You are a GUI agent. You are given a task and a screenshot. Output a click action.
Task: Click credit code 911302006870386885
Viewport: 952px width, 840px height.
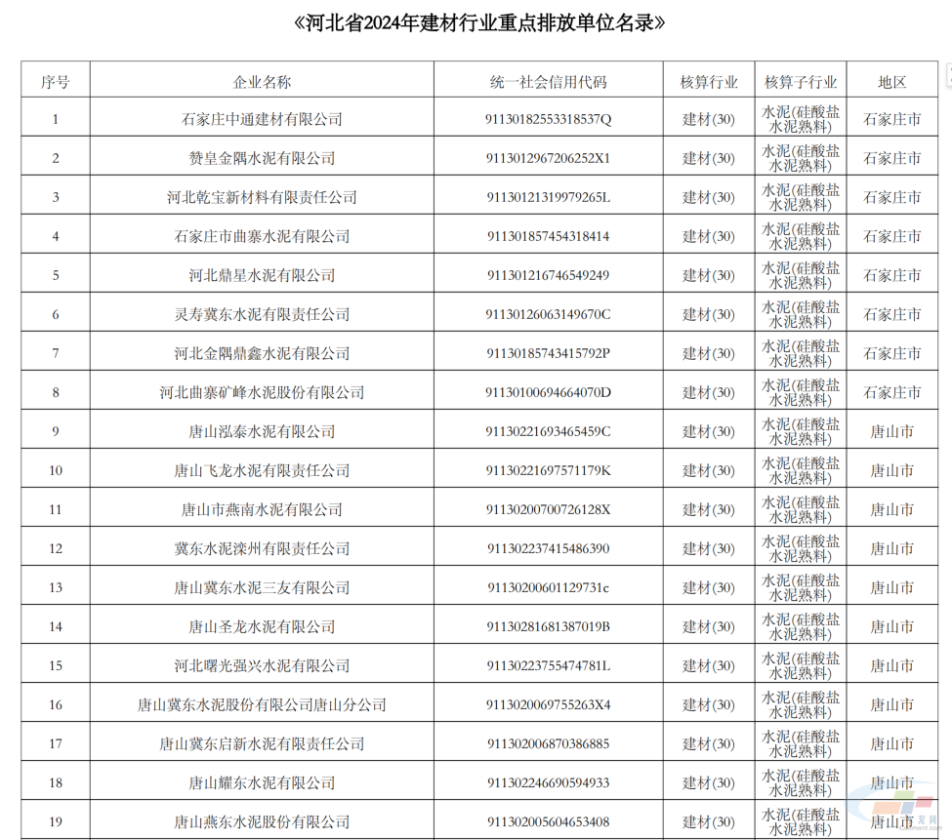point(548,743)
